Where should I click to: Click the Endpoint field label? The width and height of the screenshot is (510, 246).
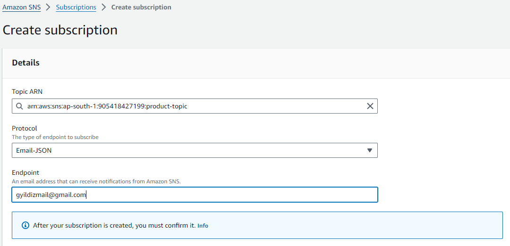25,173
